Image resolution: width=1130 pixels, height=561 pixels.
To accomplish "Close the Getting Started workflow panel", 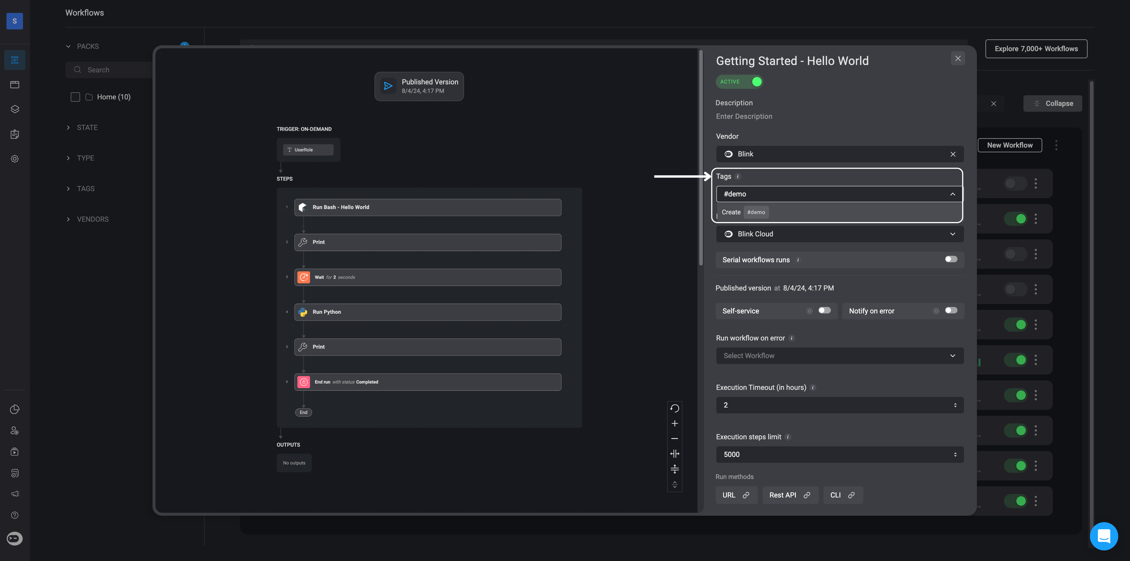I will click(957, 58).
